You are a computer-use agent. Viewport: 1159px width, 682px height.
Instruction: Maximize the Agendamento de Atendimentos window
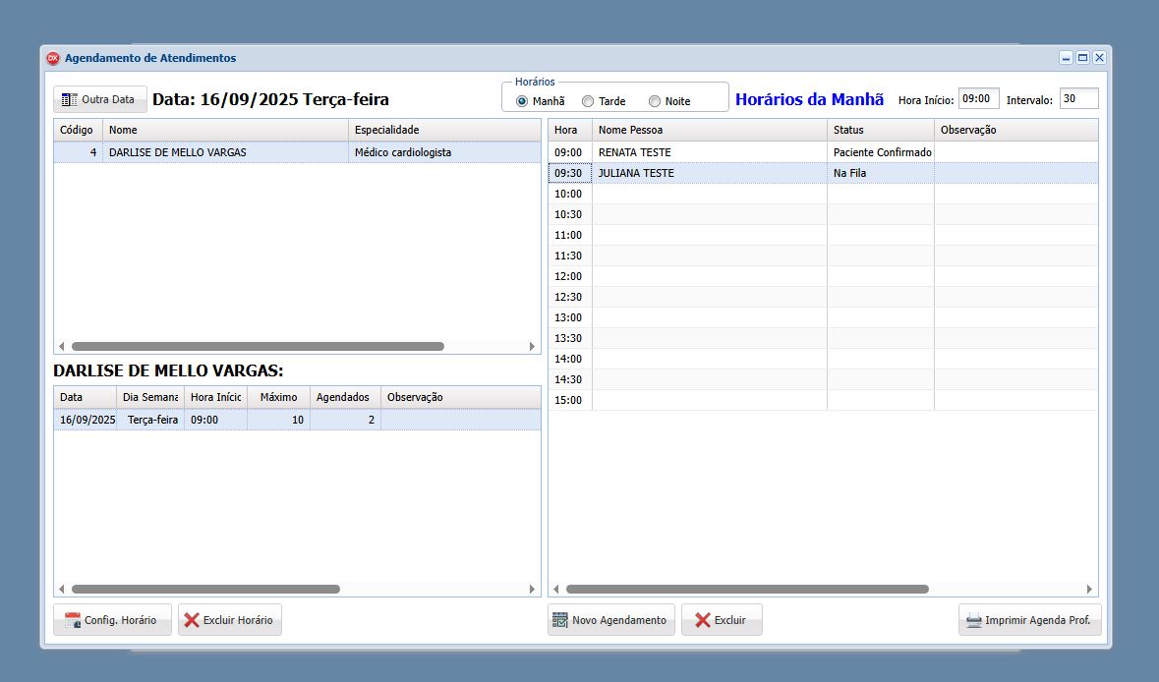click(1082, 58)
